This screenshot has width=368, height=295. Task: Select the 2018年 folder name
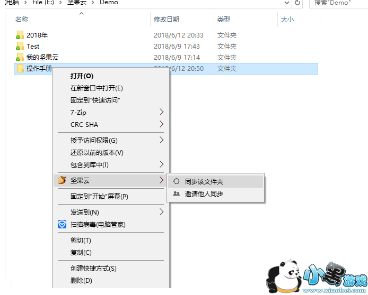[x=37, y=35]
